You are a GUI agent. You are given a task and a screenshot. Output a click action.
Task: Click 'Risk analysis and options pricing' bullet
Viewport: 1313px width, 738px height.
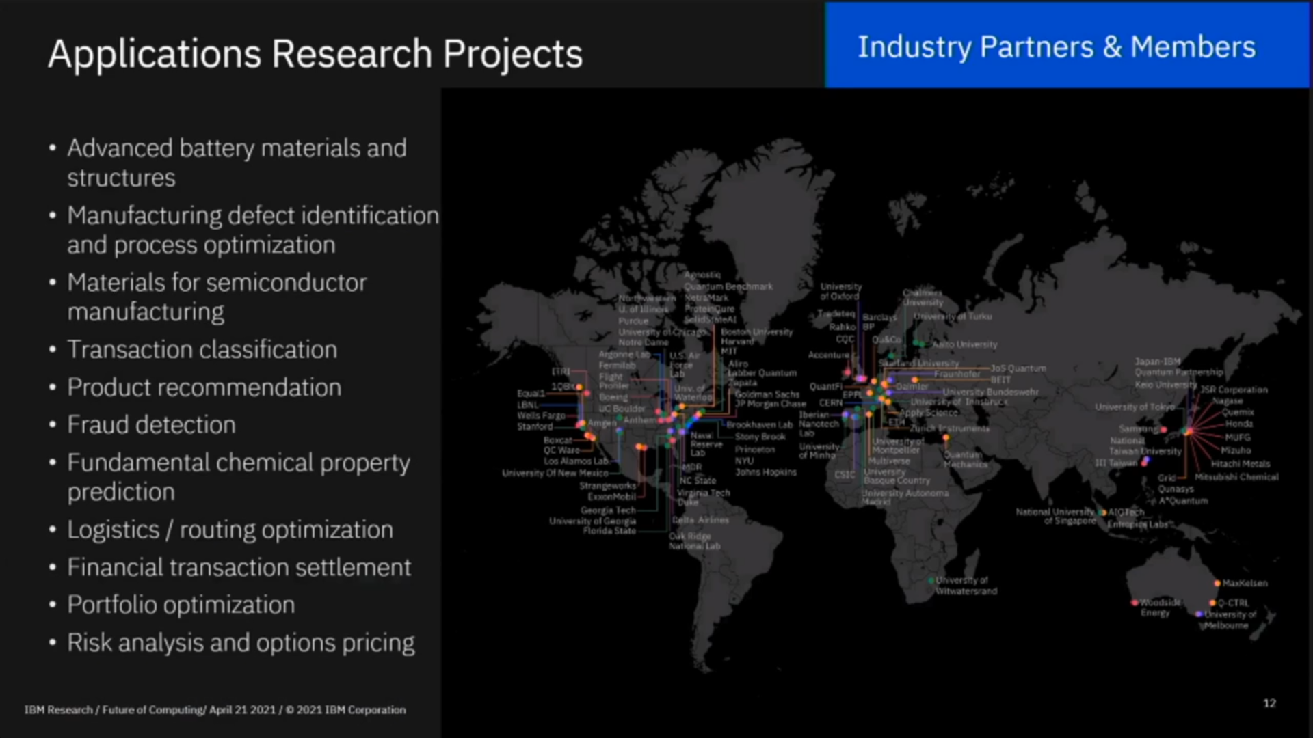[x=241, y=642]
